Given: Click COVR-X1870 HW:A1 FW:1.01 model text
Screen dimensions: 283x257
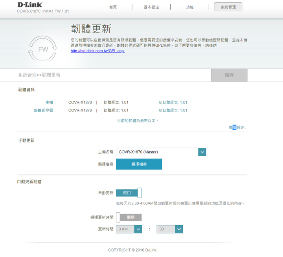Looking at the screenshot, I should [x=43, y=11].
